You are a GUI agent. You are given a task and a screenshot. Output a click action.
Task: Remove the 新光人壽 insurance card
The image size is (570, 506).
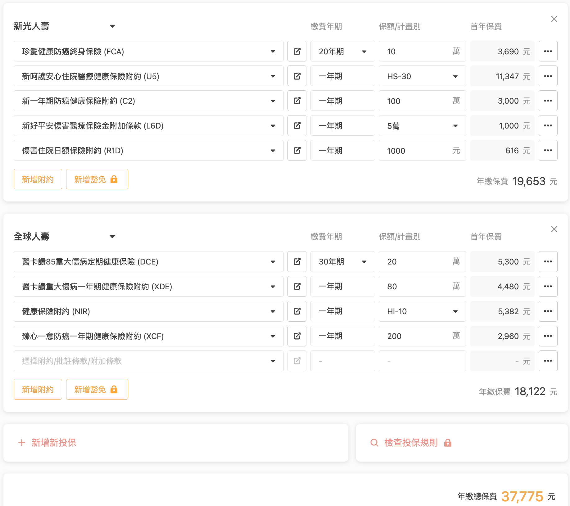coord(554,19)
